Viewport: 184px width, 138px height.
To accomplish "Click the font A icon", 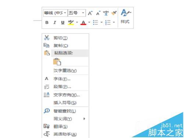I will [x=46, y=79].
